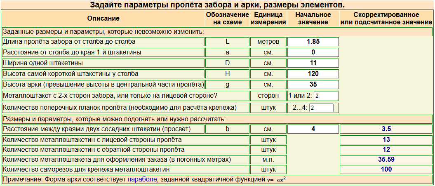
Task: Open the 'параболе' hyperlink in the note
Action: coord(142,179)
